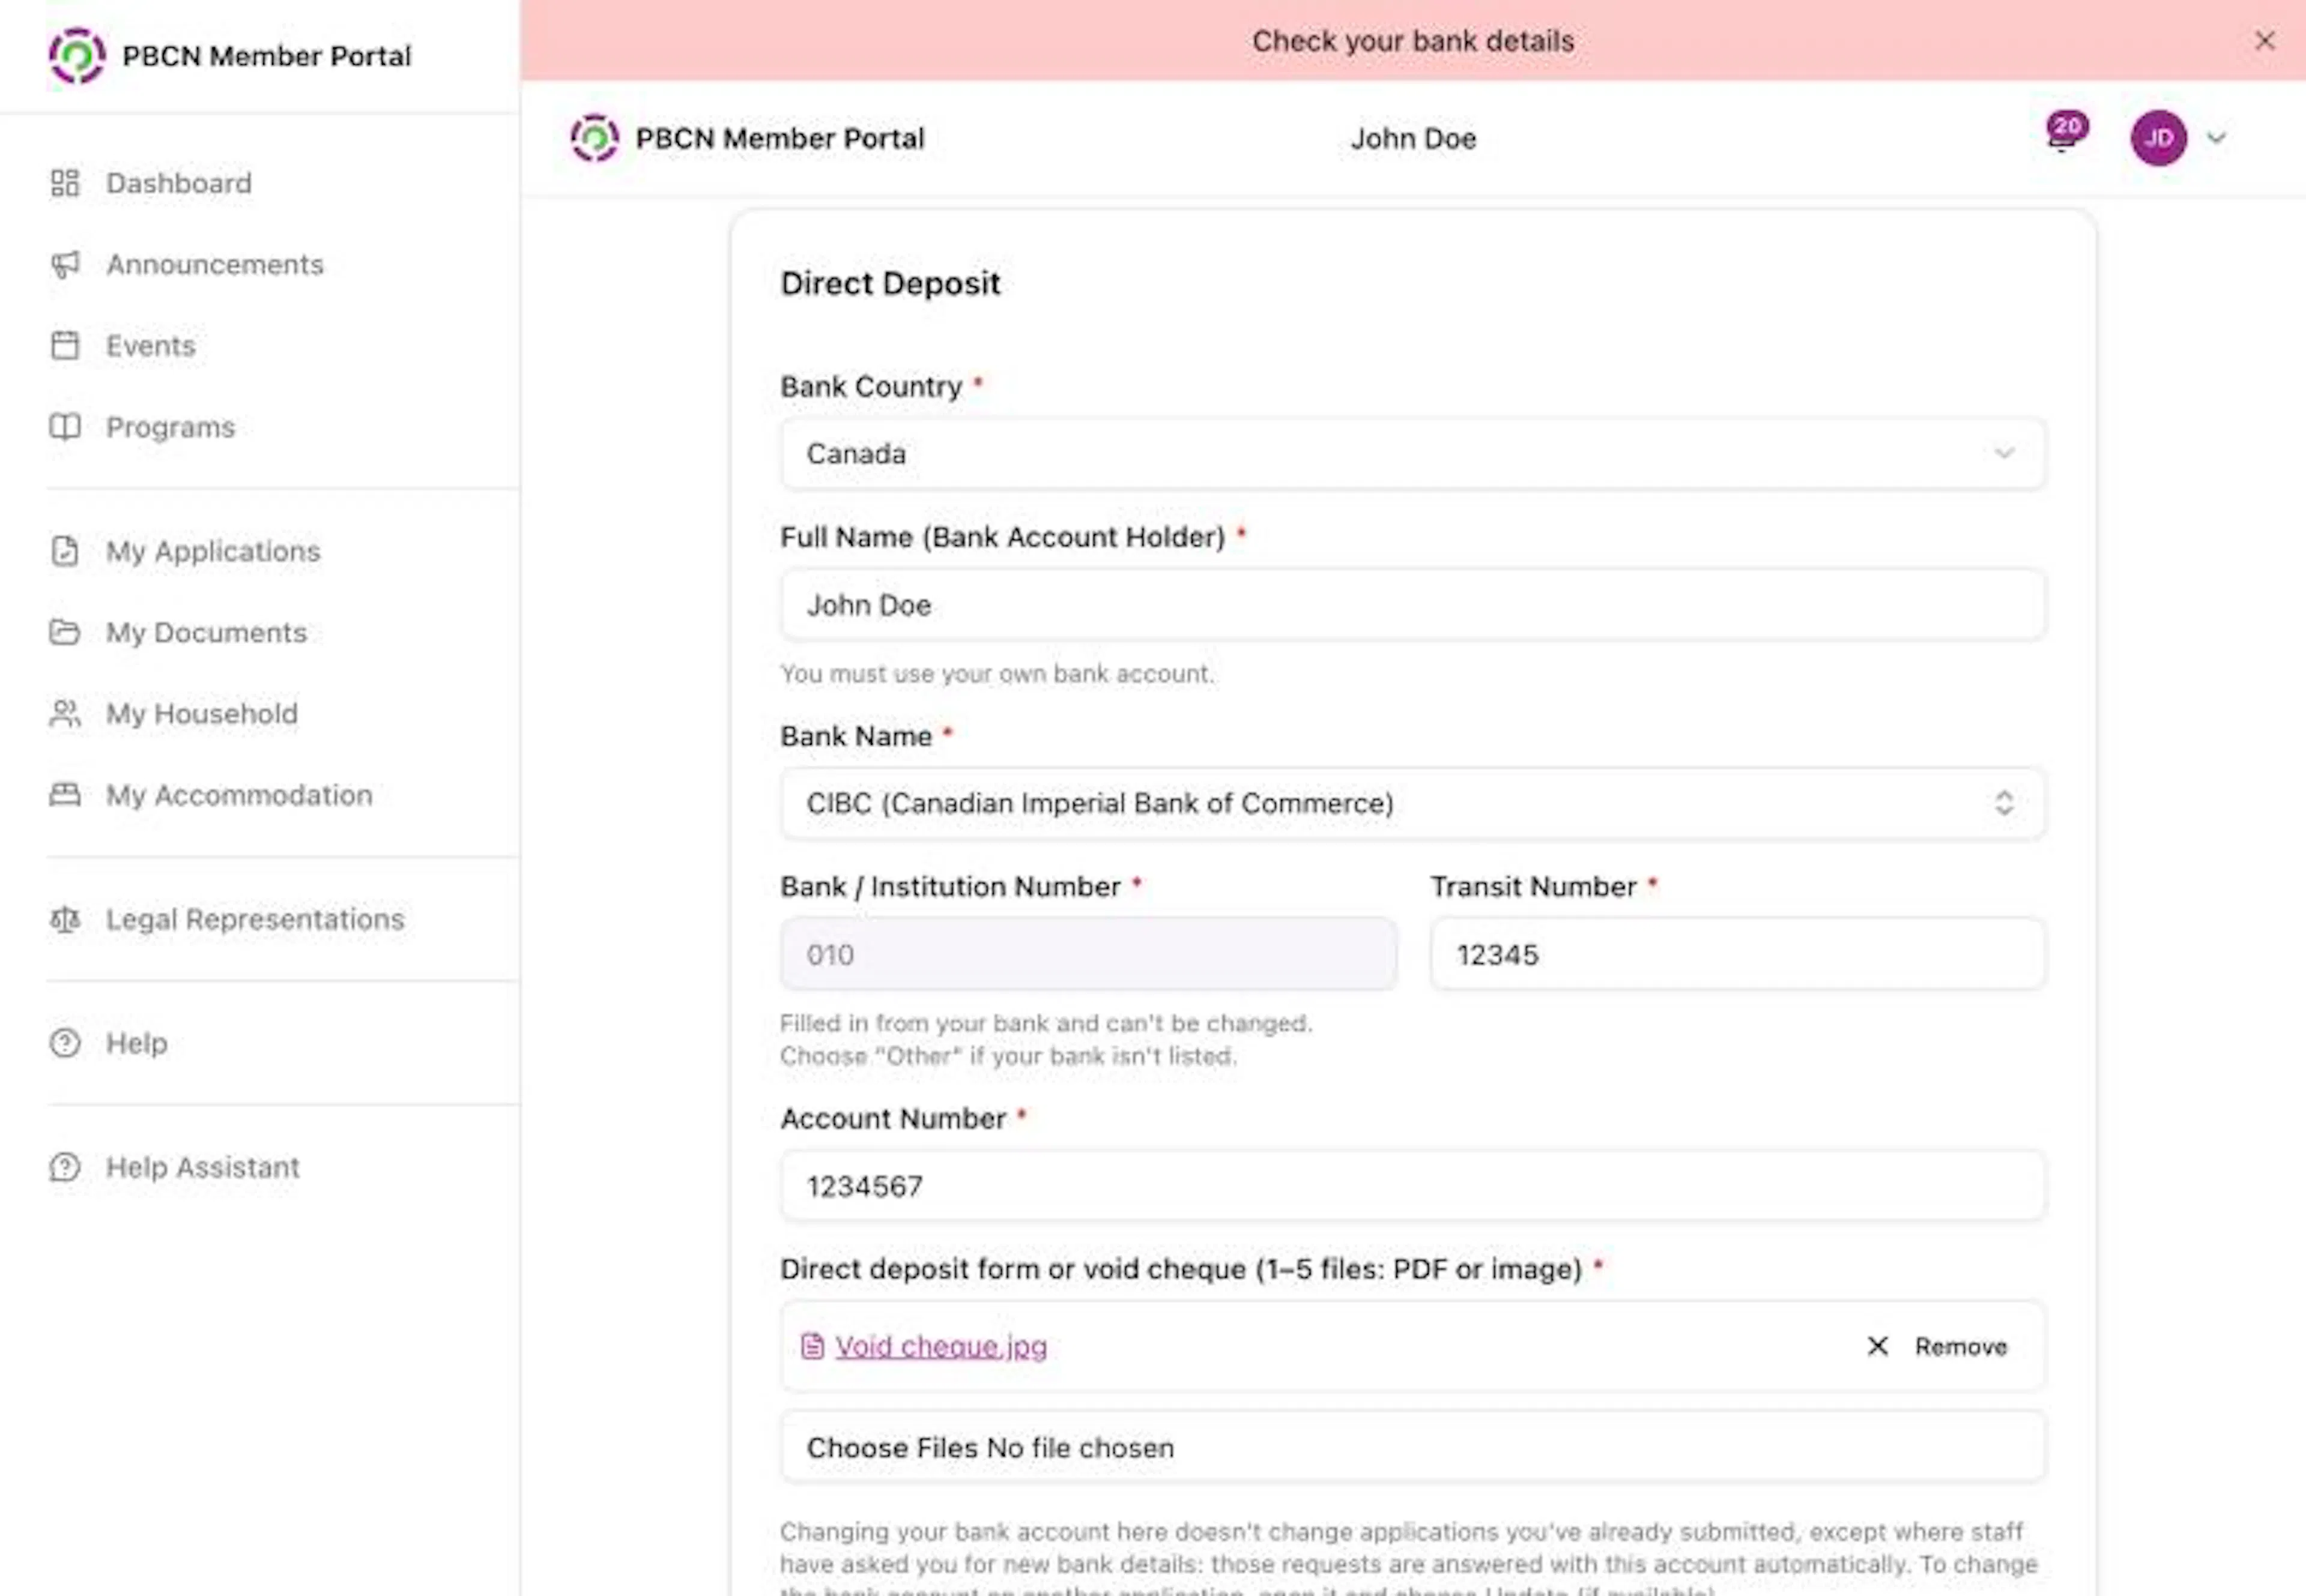Navigate to My Household

202,713
